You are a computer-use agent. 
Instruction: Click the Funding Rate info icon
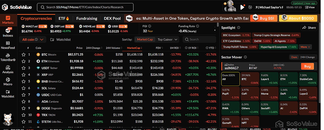click(x=198, y=26)
